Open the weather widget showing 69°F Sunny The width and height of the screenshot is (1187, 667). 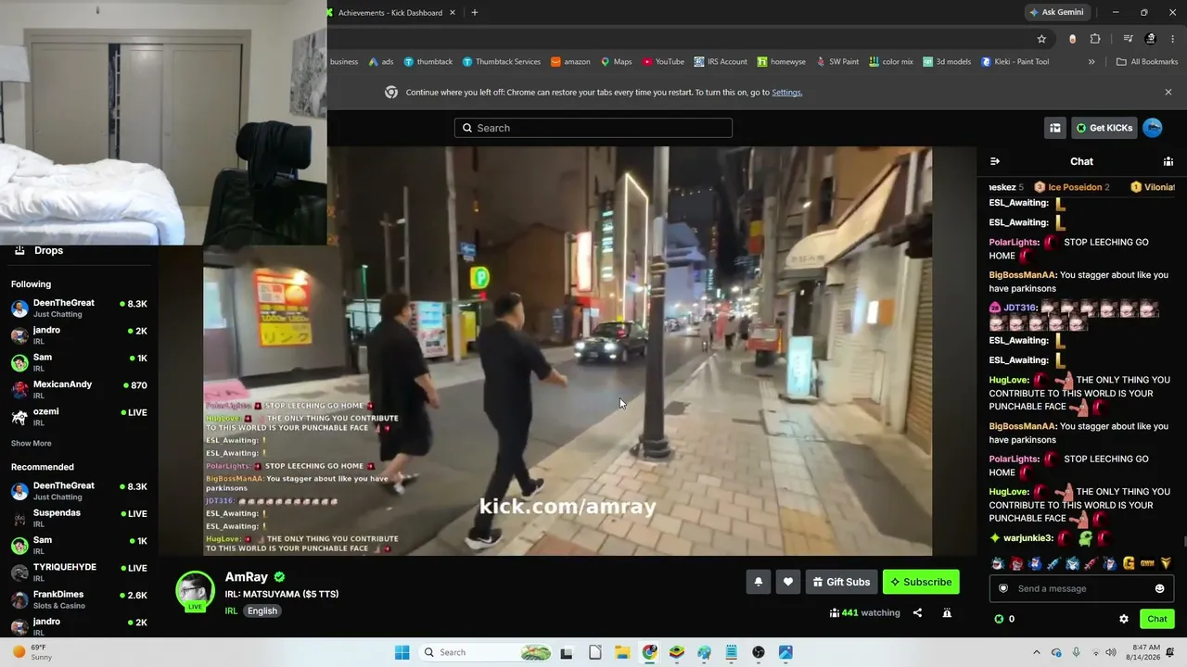pos(33,652)
